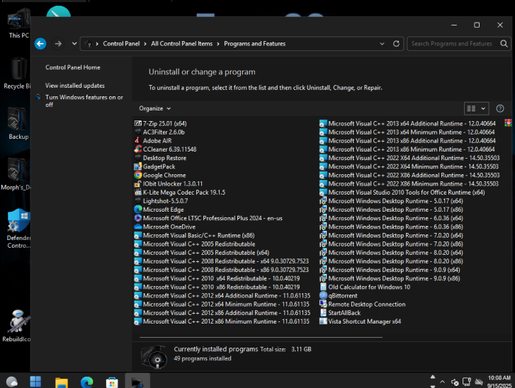Screen dimensions: 515x388
Task: Click the 7-Zip 25.01 program icon
Action: click(138, 123)
